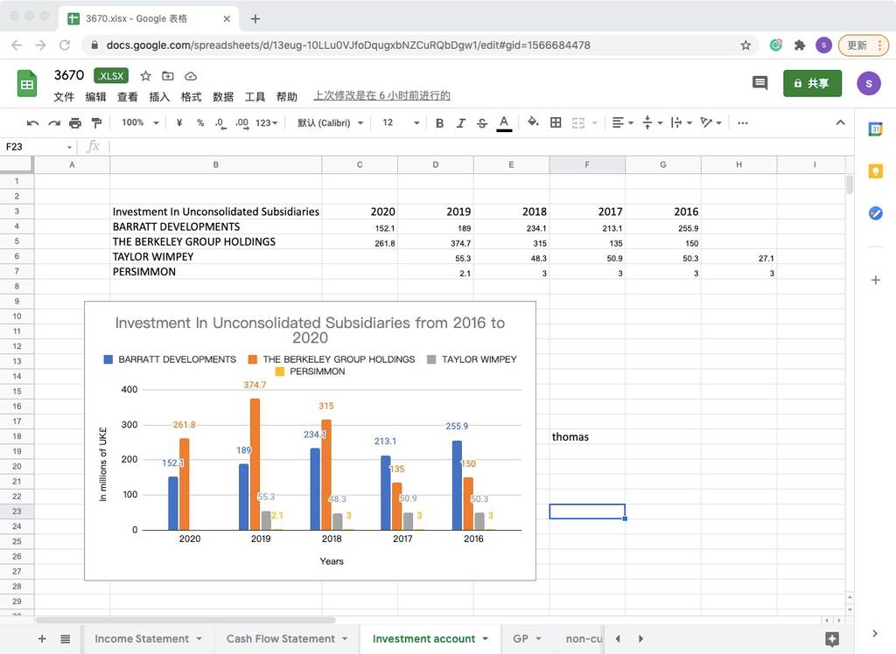Expand the zoom 100% dropdown
The image size is (896, 654).
(x=140, y=122)
